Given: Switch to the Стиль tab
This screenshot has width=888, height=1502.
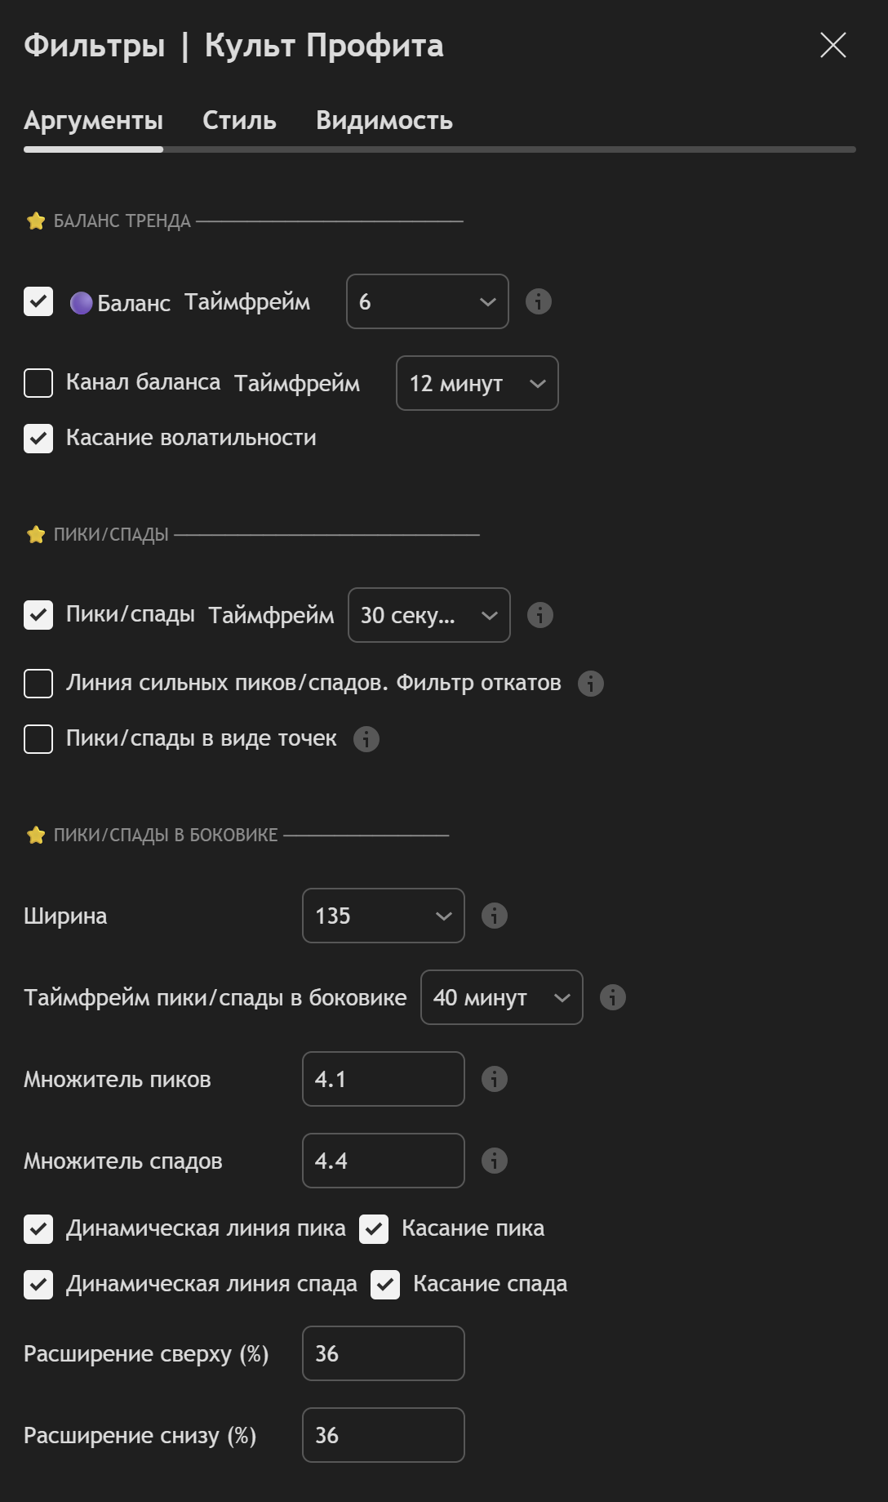Looking at the screenshot, I should point(239,121).
